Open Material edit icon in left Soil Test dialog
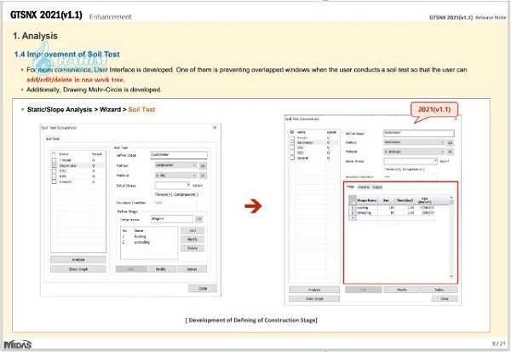 (203, 176)
